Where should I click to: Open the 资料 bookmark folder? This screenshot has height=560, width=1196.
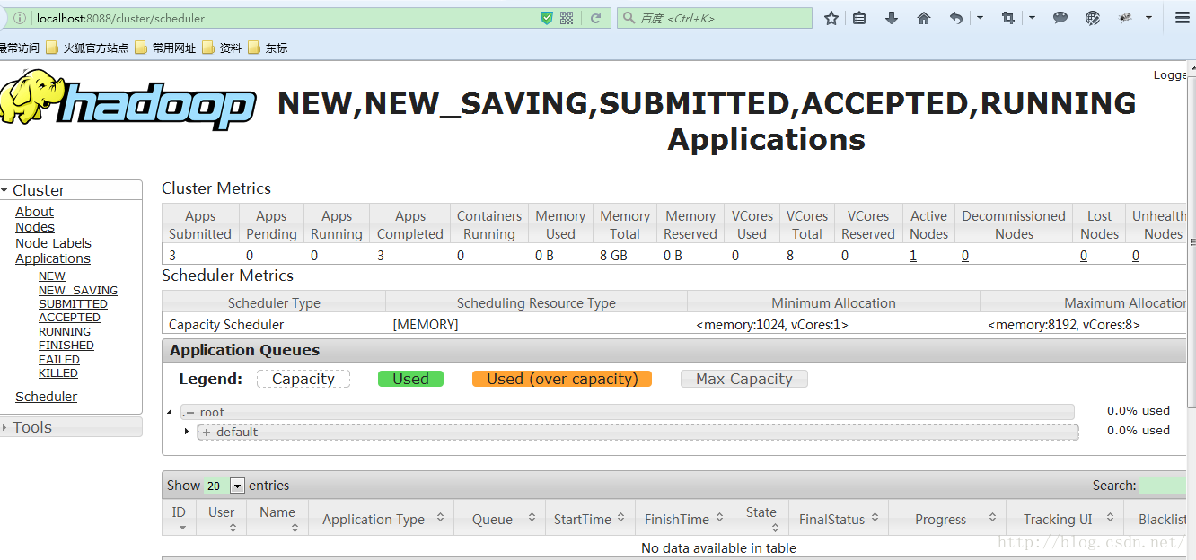[222, 48]
